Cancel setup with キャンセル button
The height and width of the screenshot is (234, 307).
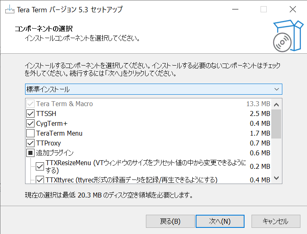tap(276, 221)
